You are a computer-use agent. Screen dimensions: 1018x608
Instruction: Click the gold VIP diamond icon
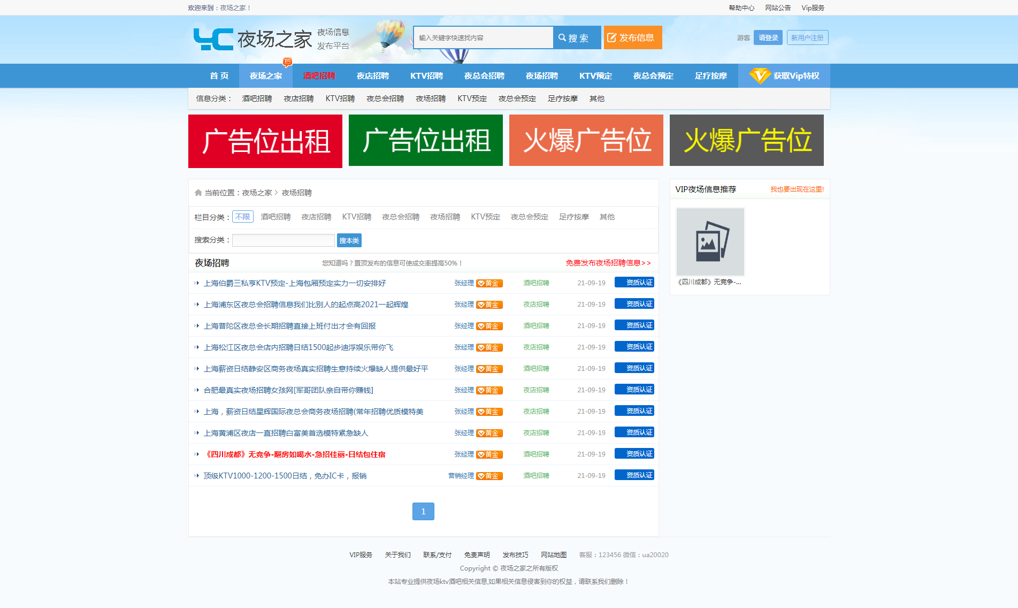point(759,76)
